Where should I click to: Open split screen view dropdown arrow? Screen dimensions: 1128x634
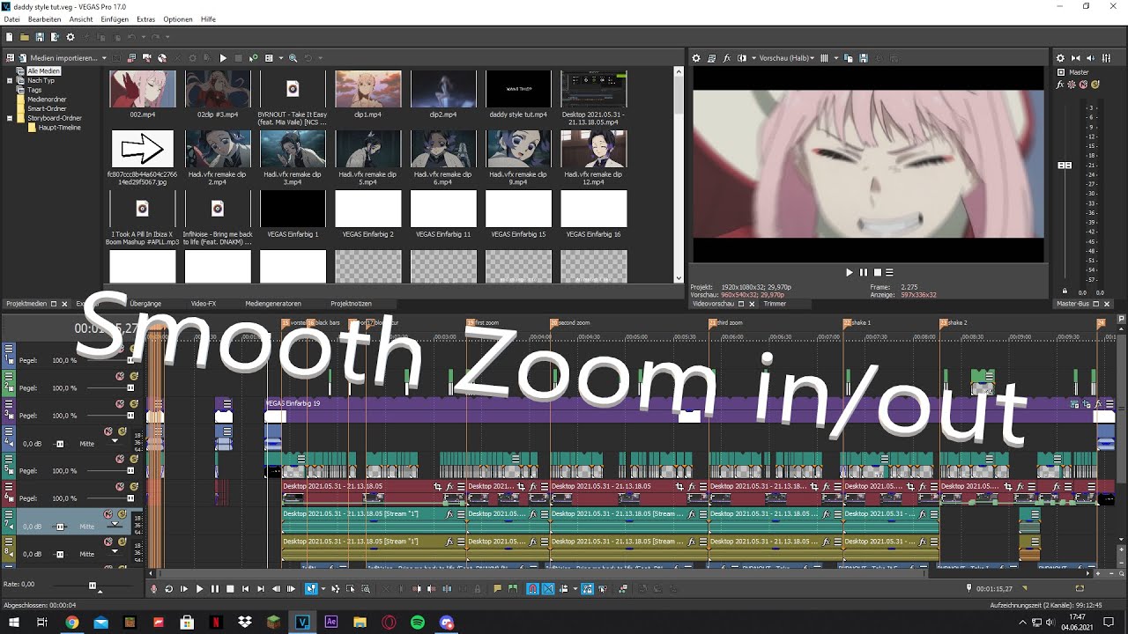point(753,58)
